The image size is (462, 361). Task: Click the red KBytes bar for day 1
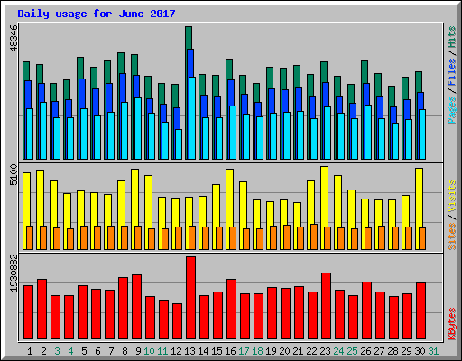point(28,312)
